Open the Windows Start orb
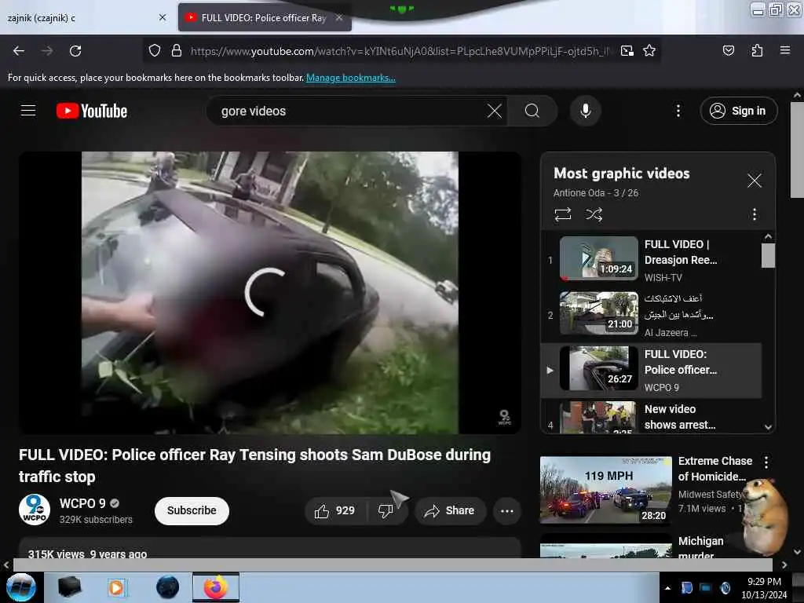 (x=21, y=587)
